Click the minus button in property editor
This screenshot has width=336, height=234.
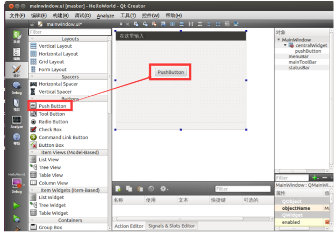point(325,178)
